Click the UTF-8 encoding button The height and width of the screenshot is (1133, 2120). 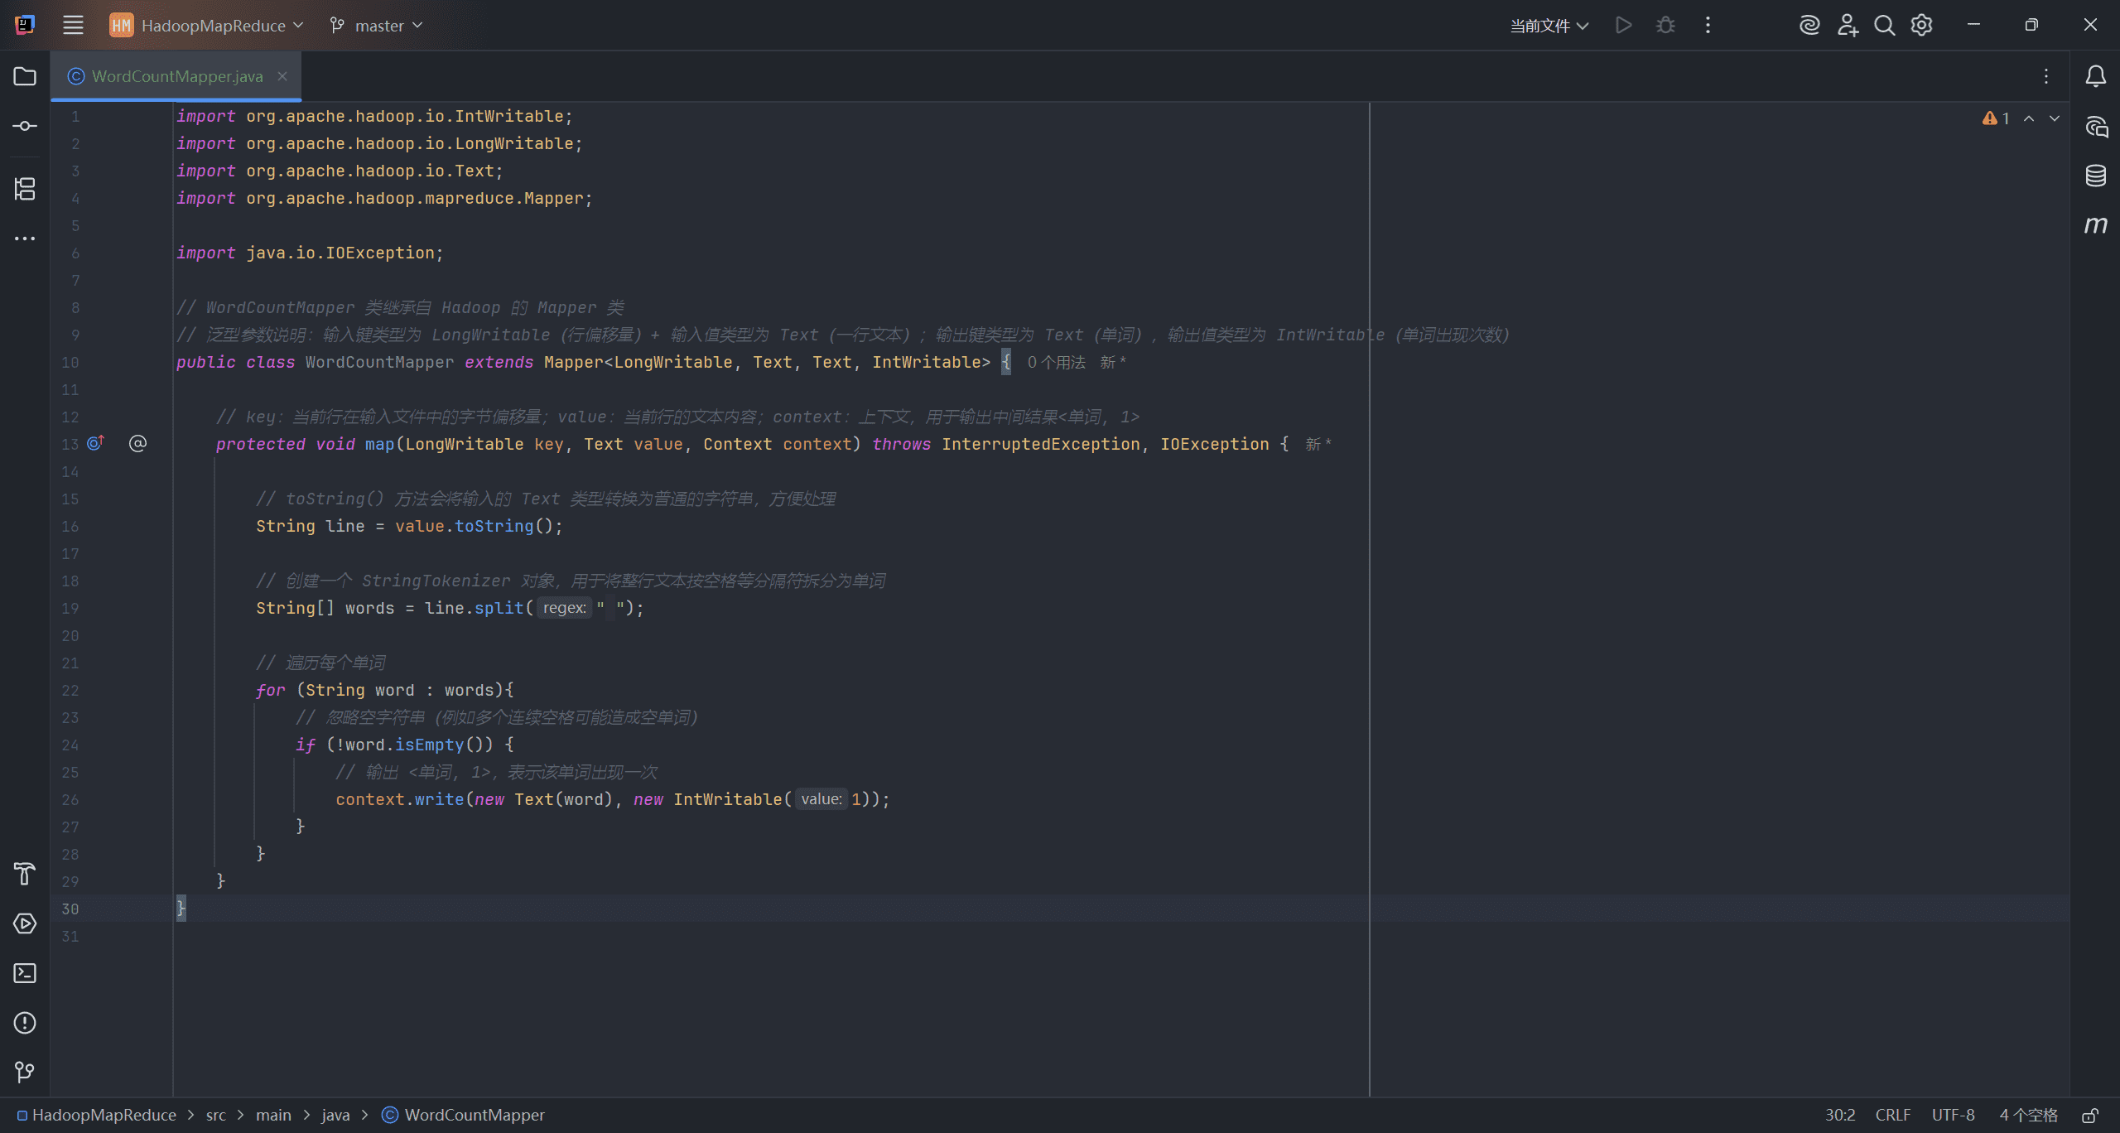pyautogui.click(x=1953, y=1116)
